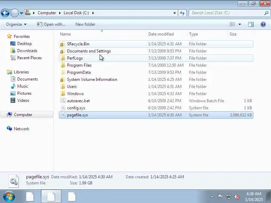The height and width of the screenshot is (203, 271).
Task: Click the Back navigation arrow
Action: coord(5,13)
